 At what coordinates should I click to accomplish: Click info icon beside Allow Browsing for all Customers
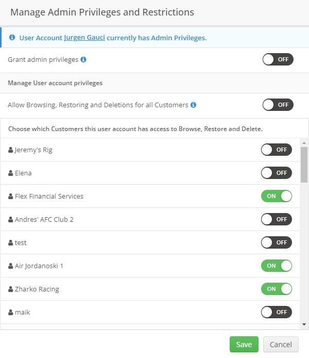[193, 105]
